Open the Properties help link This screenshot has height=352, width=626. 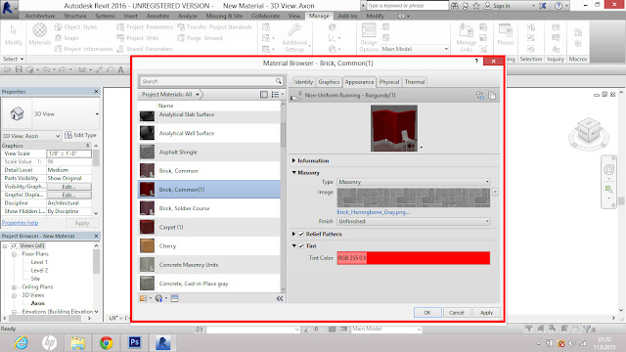pyautogui.click(x=20, y=223)
